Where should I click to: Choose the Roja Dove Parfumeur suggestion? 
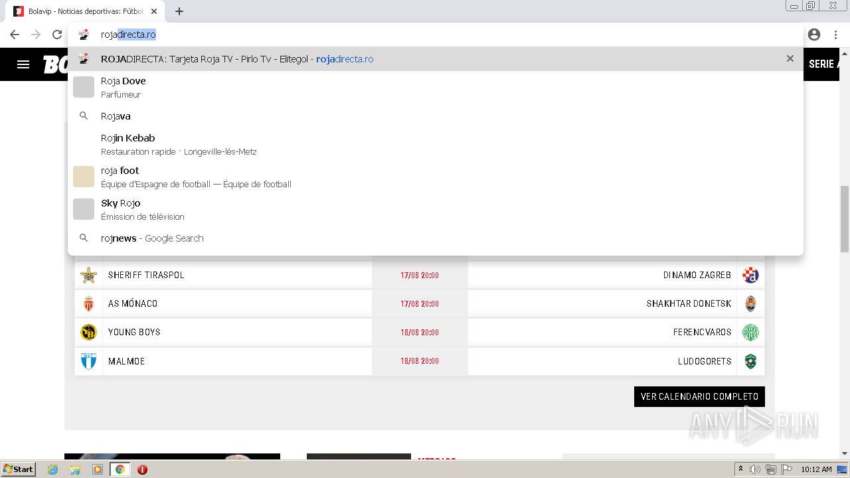tap(435, 87)
